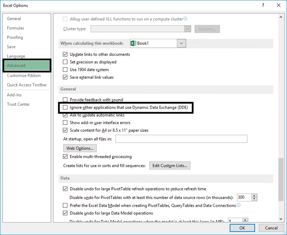
Task: Click the scroll up arrow of options pane
Action: (281, 17)
